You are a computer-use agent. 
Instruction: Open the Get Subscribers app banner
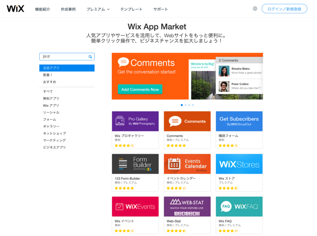tap(239, 121)
